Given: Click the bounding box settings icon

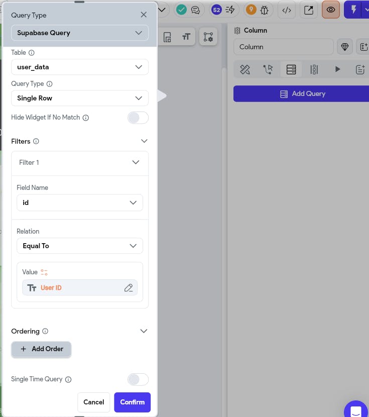Looking at the screenshot, I should pos(208,37).
